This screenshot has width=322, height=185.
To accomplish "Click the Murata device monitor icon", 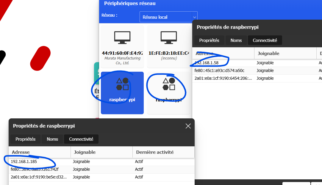I will tap(122, 37).
